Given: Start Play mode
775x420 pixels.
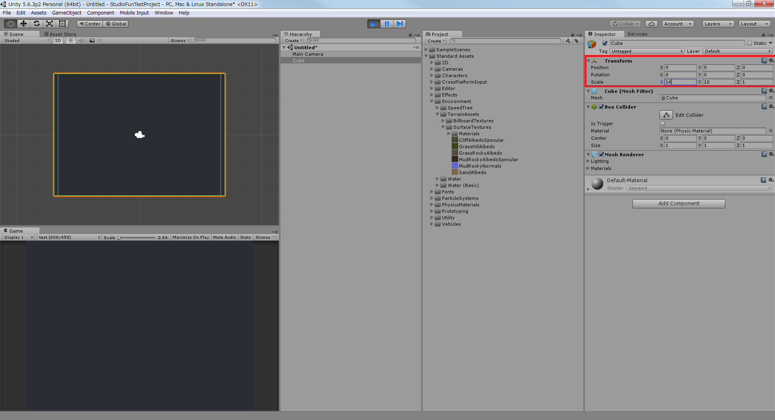Looking at the screenshot, I should tap(374, 24).
